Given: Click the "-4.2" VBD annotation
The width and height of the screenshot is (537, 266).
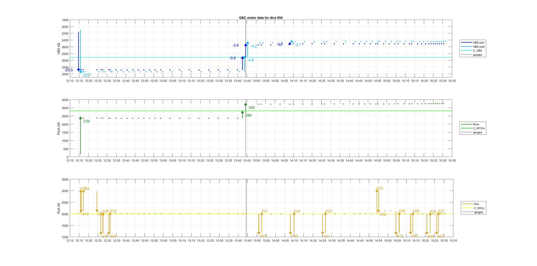Looking at the screenshot, I should (254, 46).
